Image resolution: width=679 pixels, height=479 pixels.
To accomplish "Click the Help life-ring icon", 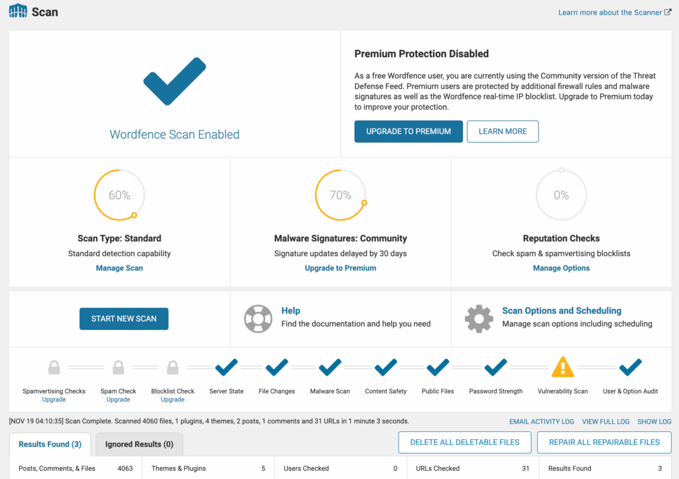I will [x=258, y=318].
